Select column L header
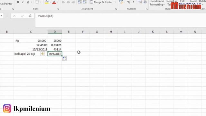206x116 pixels. click(167, 32)
